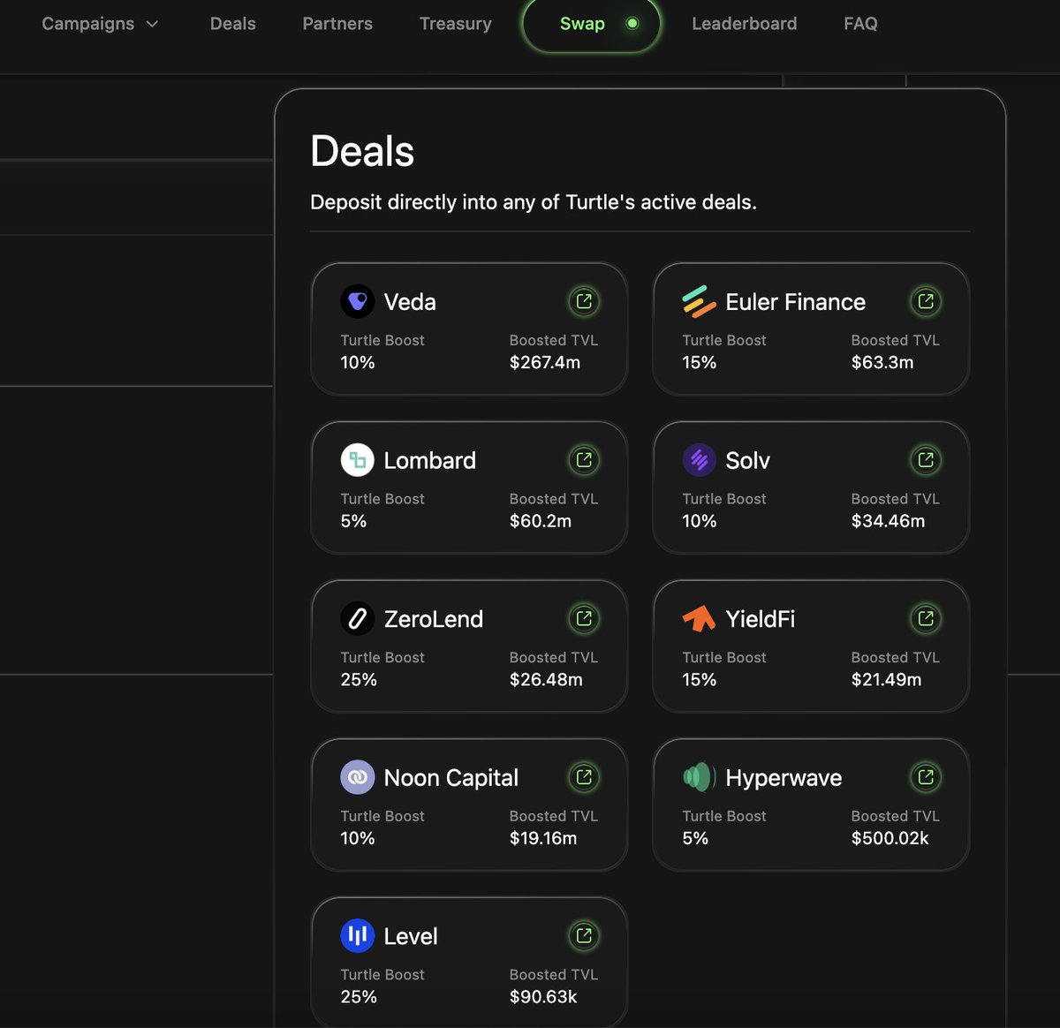Select the Swap tab

[x=592, y=24]
